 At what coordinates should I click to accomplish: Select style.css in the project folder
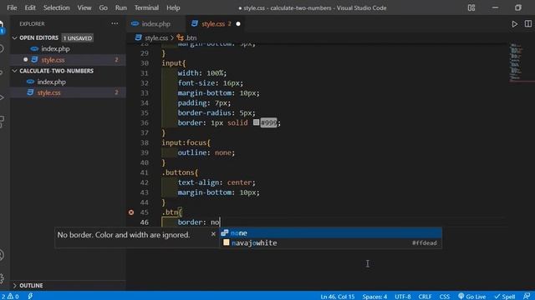[x=48, y=92]
